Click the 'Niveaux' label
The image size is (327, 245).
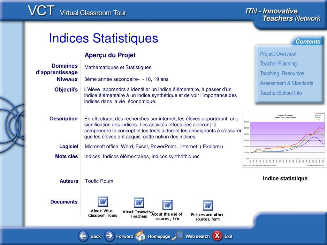[x=67, y=79]
